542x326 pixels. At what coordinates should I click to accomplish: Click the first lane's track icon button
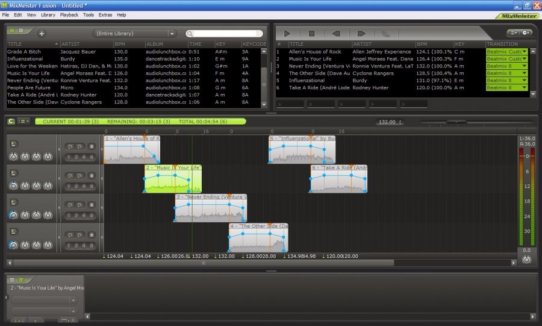pyautogui.click(x=13, y=144)
